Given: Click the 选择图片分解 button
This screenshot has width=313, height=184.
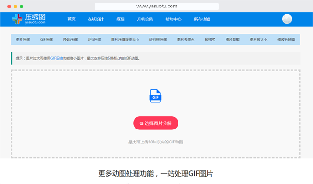Looking at the screenshot, I should (156, 123).
